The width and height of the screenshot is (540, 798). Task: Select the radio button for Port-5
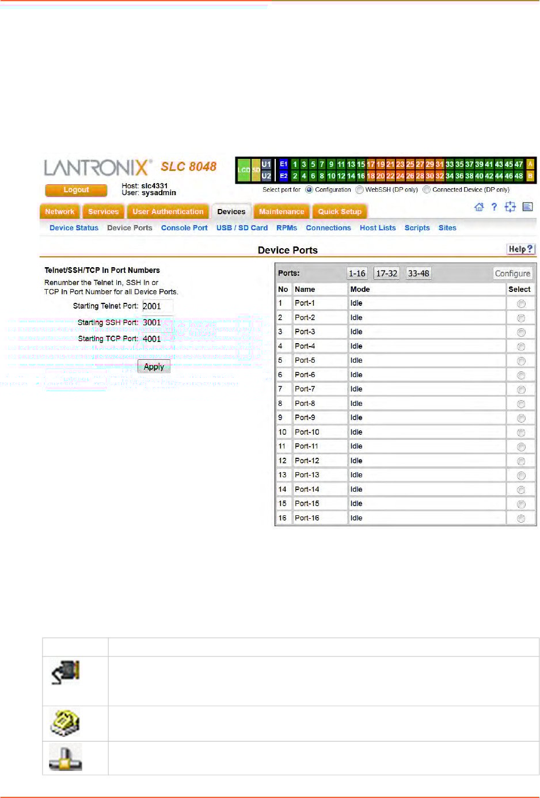(x=521, y=361)
